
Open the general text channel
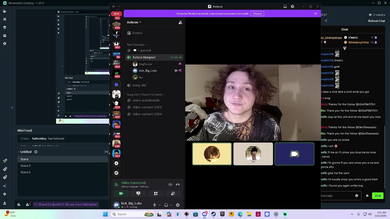click(154, 50)
